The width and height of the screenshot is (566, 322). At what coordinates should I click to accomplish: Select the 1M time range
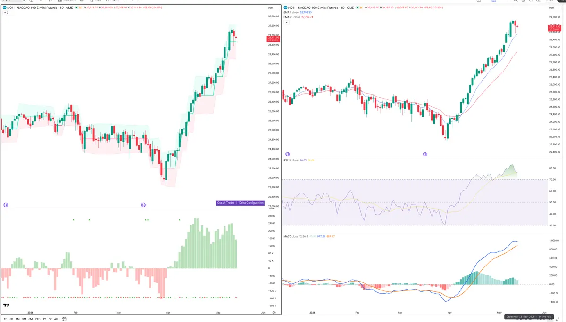tap(17, 319)
